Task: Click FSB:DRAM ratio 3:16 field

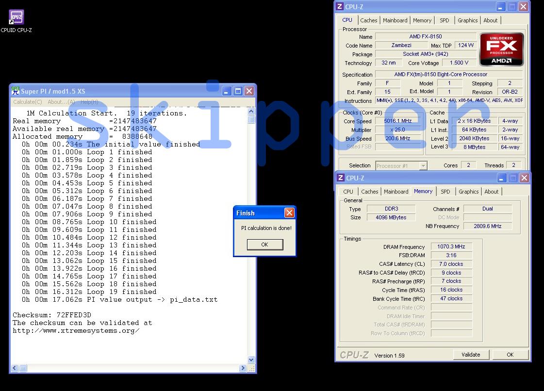Action: tap(451, 255)
